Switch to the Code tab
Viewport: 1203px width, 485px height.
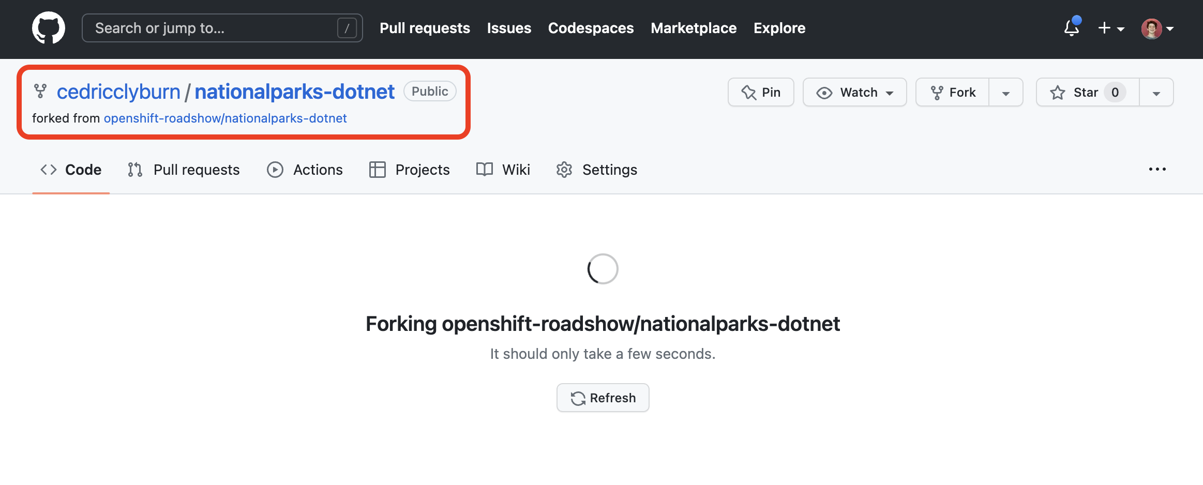(71, 170)
